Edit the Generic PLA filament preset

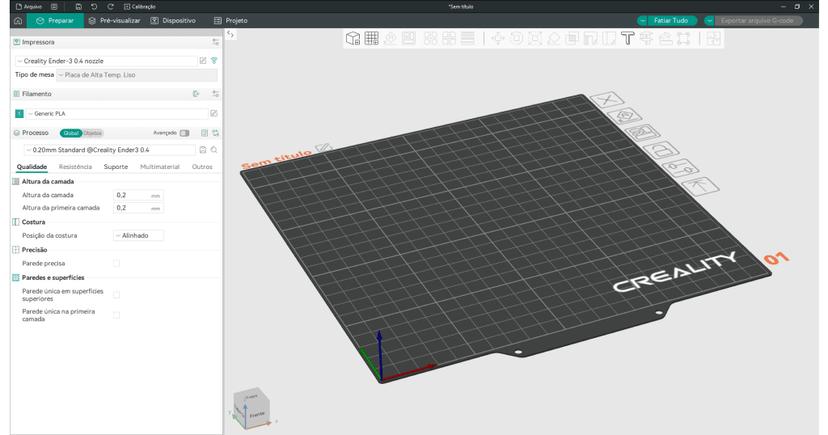point(213,113)
